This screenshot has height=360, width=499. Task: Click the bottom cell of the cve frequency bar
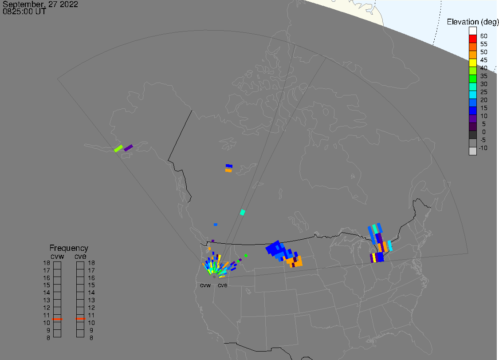[x=80, y=333]
